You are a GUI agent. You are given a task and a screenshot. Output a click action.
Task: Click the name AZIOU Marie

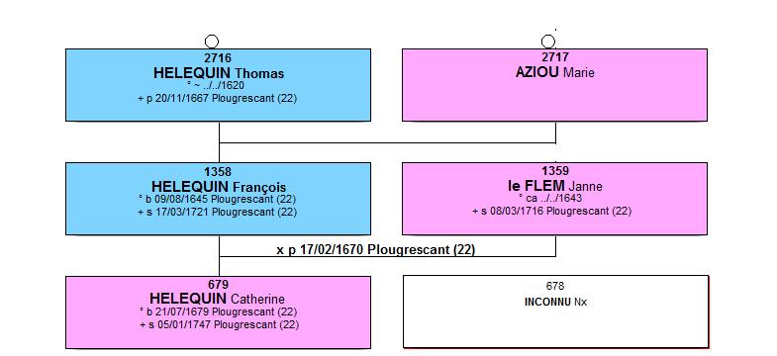tap(554, 73)
